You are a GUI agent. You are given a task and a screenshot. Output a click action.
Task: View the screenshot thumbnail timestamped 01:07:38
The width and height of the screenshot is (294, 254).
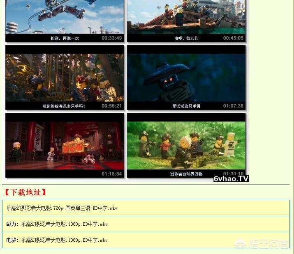[186, 78]
